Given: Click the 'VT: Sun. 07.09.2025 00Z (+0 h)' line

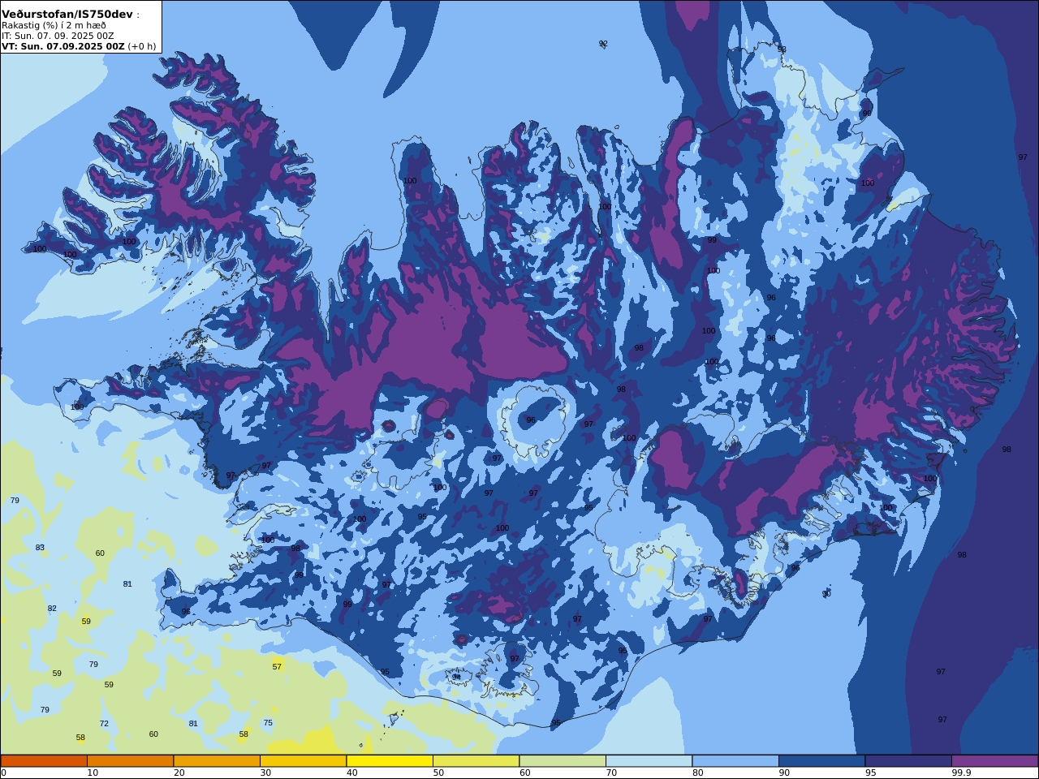Looking at the screenshot, I should (x=79, y=46).
